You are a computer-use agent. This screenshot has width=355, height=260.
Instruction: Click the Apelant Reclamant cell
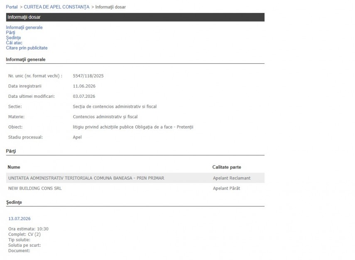(232, 178)
